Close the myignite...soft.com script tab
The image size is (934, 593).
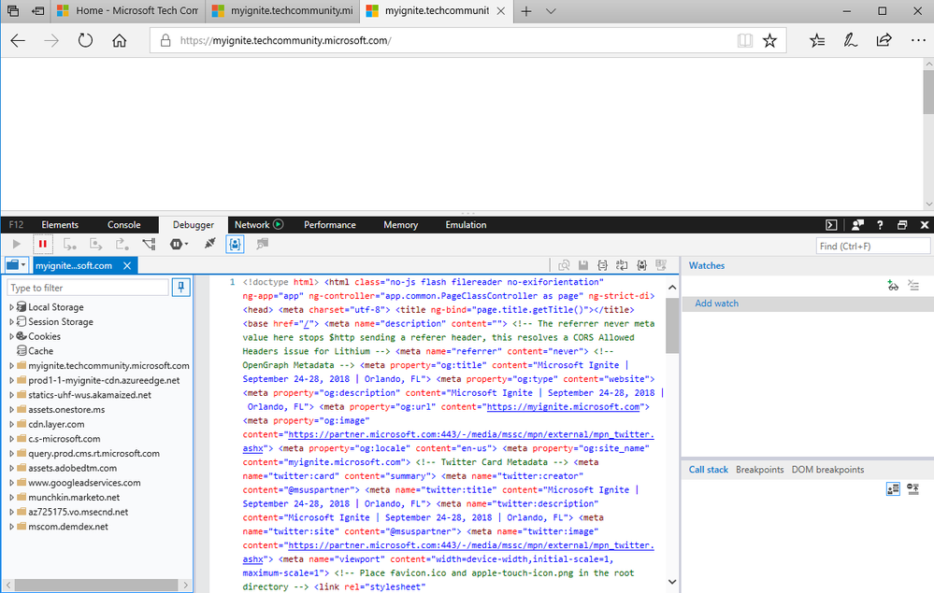(127, 266)
